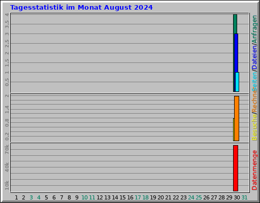Click the red Datenmenge bar for day 30

click(236, 168)
